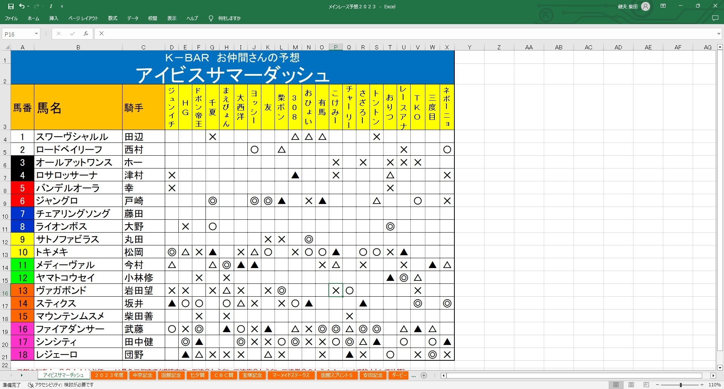Click the Select All corner triangle

click(7, 47)
